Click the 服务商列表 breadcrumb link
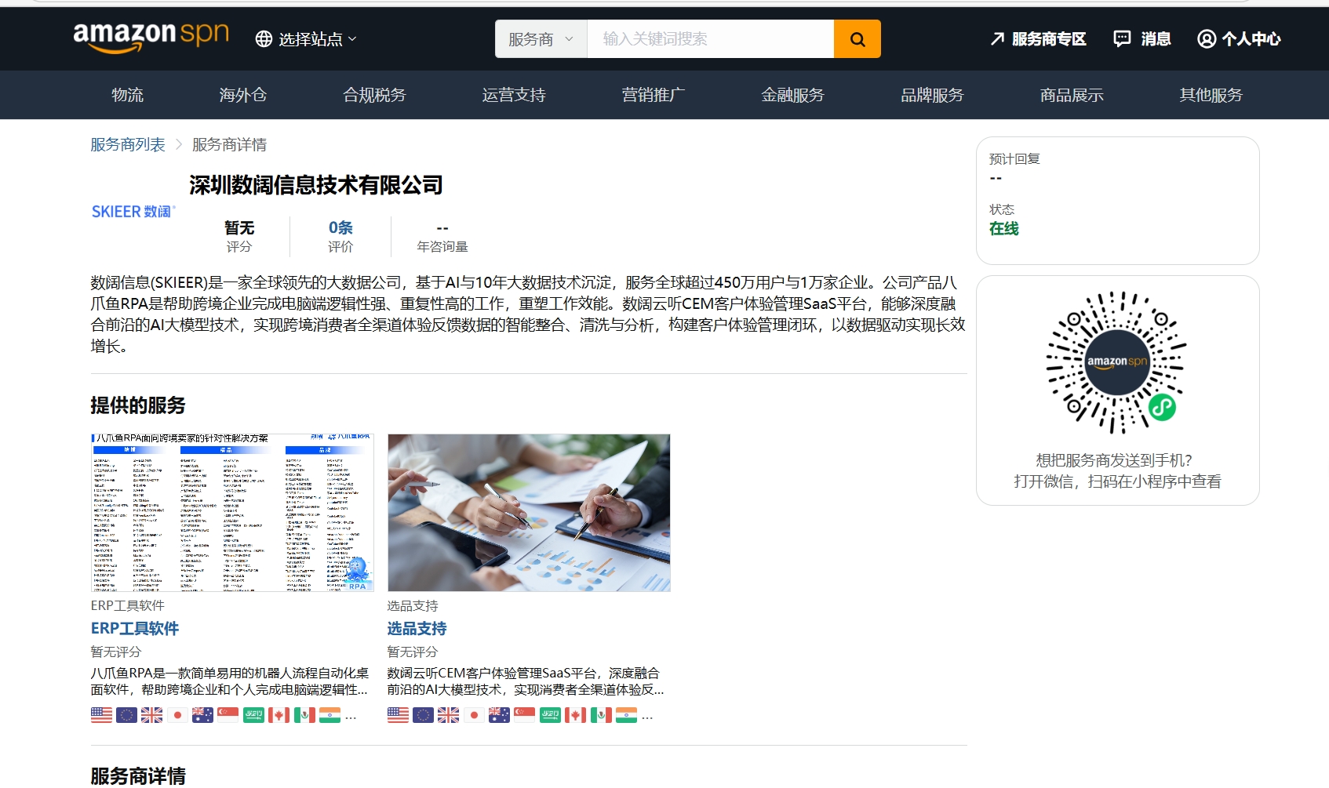This screenshot has width=1329, height=788. 128,145
